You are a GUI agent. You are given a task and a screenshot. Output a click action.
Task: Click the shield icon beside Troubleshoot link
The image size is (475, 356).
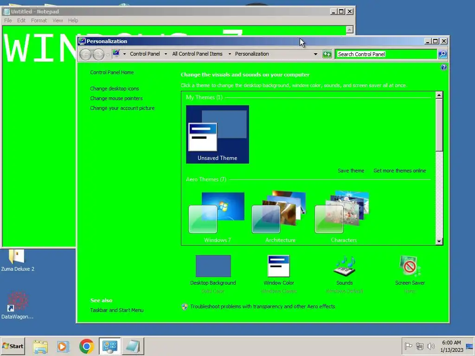(x=185, y=307)
